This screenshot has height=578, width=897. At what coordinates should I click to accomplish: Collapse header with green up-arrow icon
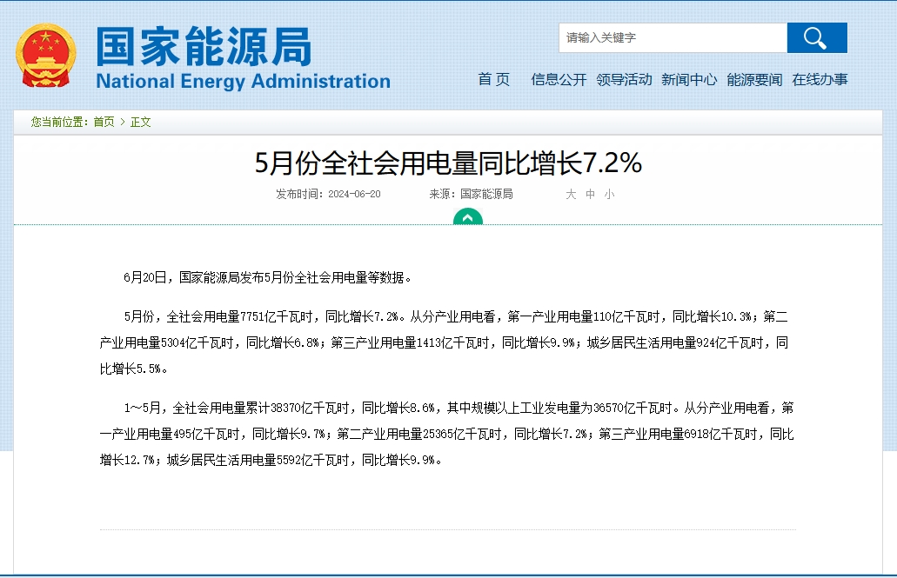tap(468, 217)
